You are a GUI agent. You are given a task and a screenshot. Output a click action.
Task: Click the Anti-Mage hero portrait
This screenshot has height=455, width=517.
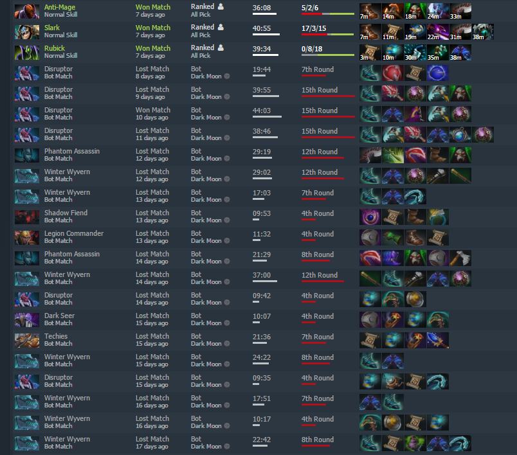click(x=27, y=11)
